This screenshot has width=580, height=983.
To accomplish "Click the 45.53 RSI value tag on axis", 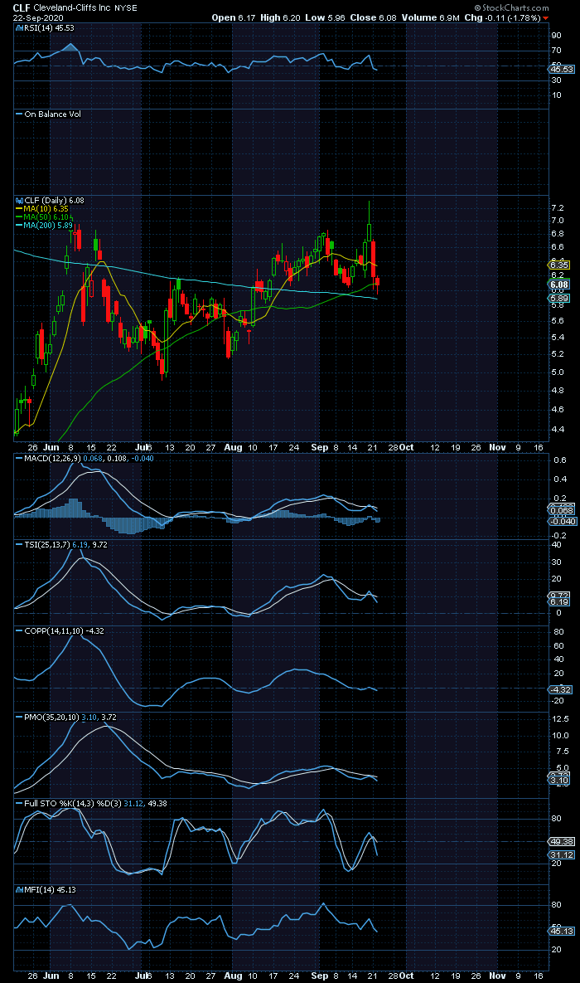I will point(561,69).
